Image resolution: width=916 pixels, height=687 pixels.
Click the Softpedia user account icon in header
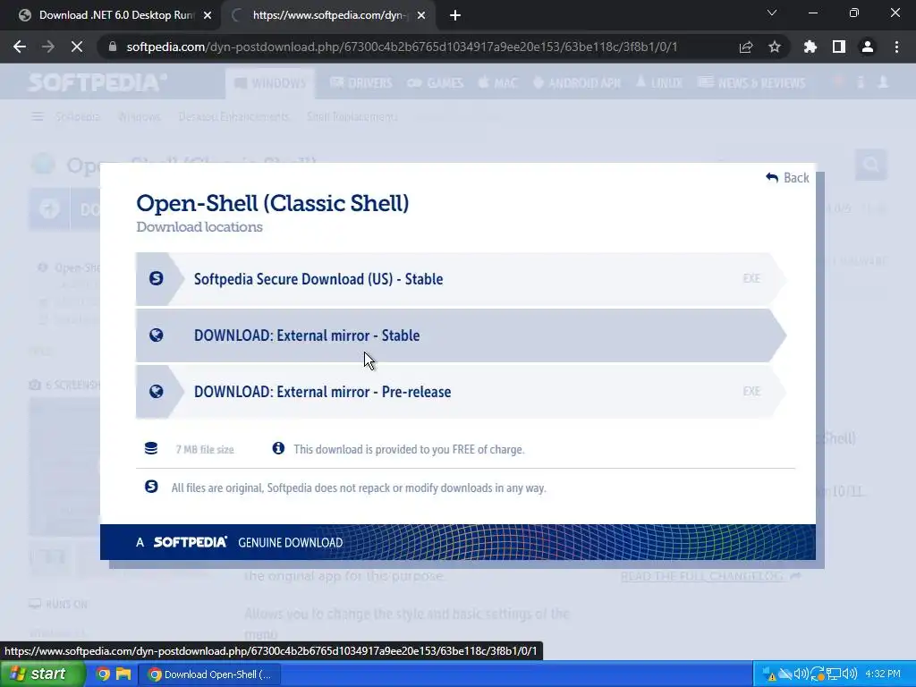tap(883, 82)
